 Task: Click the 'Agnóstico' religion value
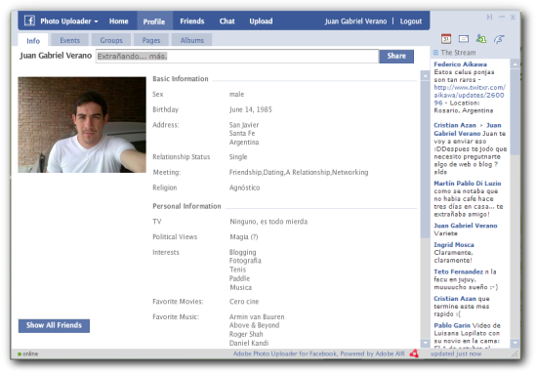click(x=244, y=187)
